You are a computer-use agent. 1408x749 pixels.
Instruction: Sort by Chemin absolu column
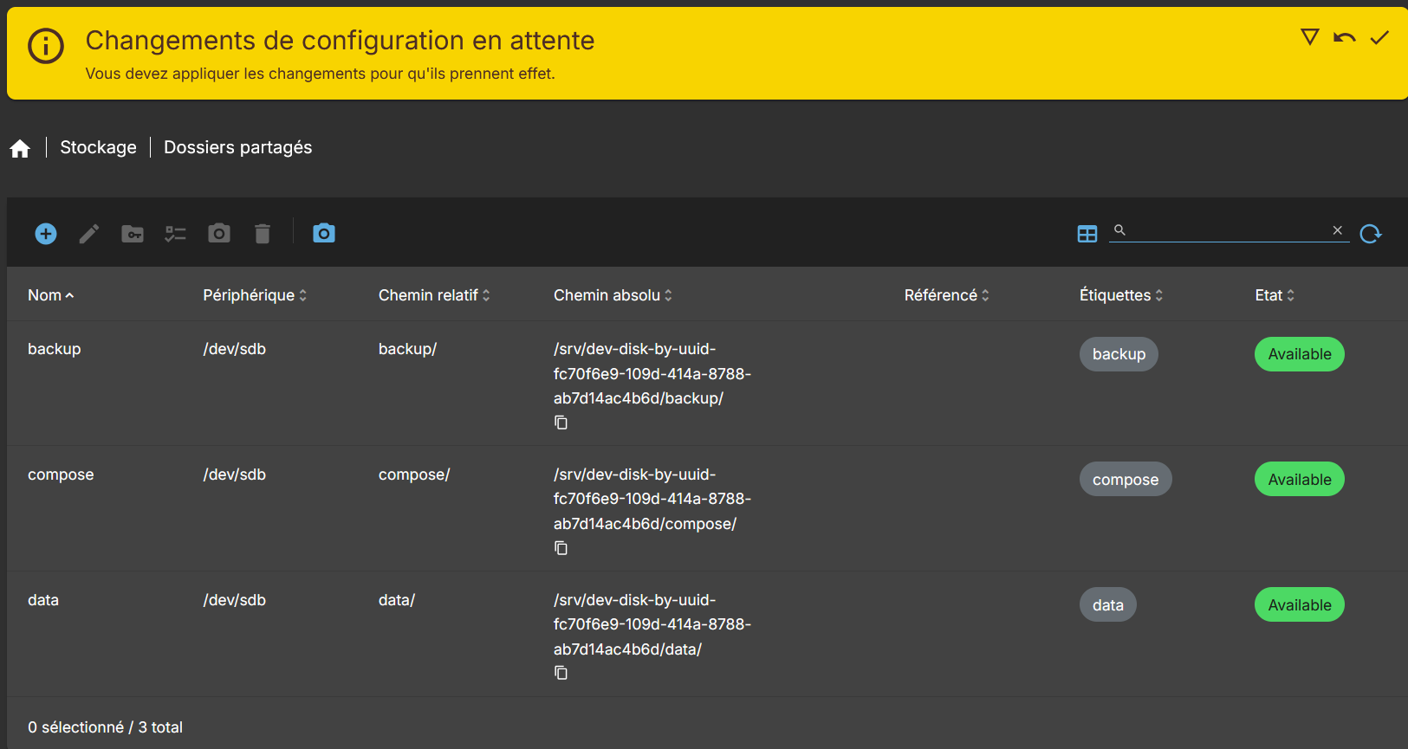pos(613,295)
